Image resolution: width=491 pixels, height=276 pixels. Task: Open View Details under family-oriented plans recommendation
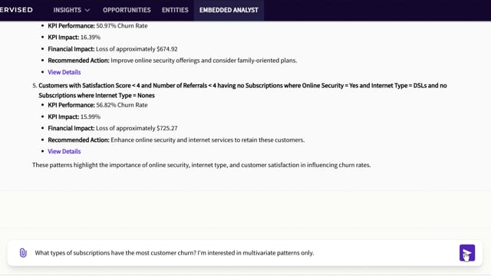point(64,72)
